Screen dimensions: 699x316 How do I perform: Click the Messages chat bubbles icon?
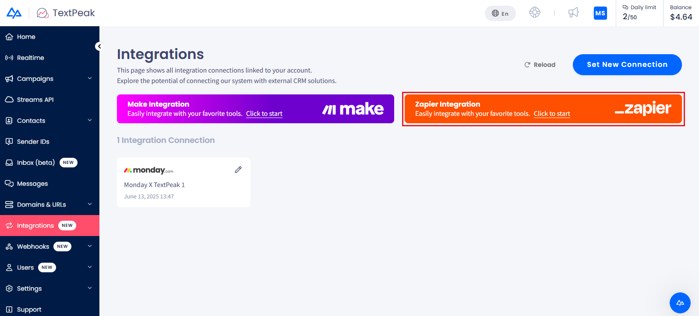[9, 184]
